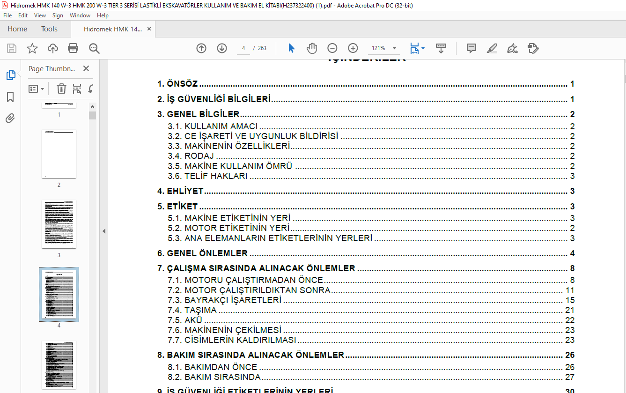Close the Page Thumbnails panel
Image resolution: width=626 pixels, height=393 pixels.
86,68
